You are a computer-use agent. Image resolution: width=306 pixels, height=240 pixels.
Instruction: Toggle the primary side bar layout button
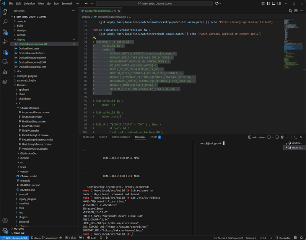[268, 3]
